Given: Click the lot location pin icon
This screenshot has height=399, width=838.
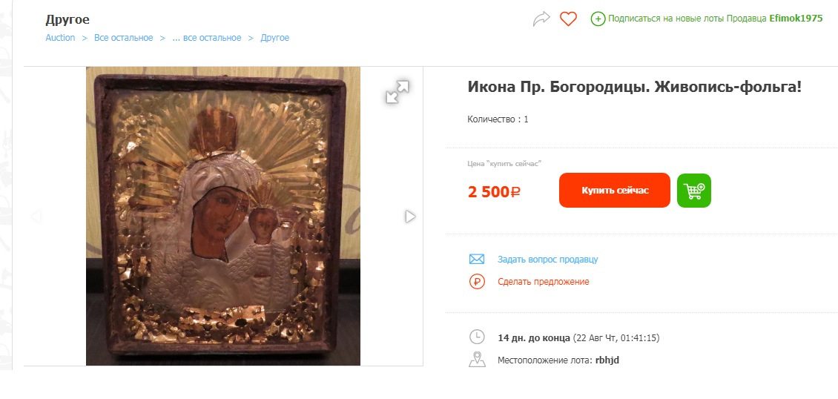Looking at the screenshot, I should 477,360.
